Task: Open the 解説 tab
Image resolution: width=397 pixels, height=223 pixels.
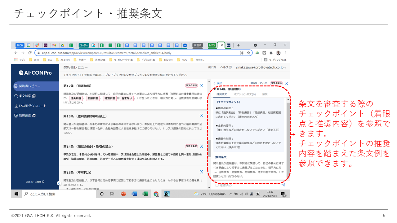Action: tap(265, 94)
